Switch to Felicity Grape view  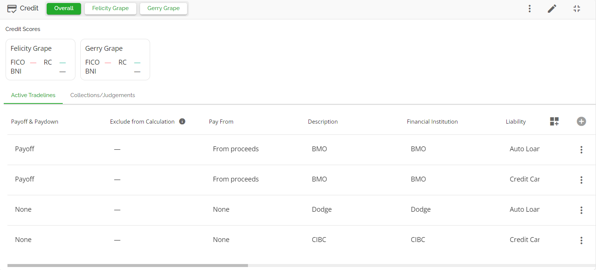point(111,8)
